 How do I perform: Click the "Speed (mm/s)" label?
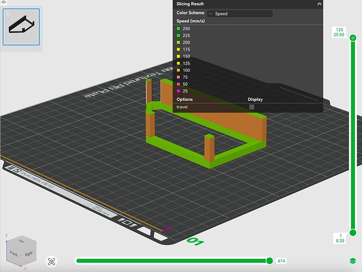191,21
